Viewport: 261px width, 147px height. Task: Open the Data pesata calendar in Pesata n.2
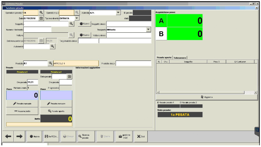pos(69,77)
